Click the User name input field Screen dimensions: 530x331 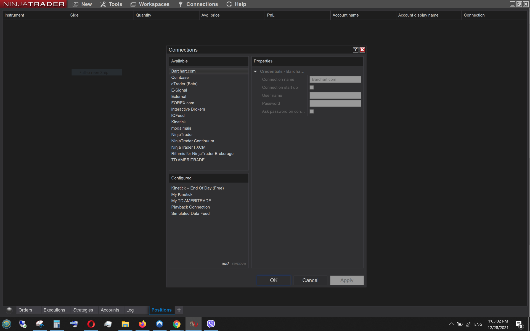pos(335,95)
